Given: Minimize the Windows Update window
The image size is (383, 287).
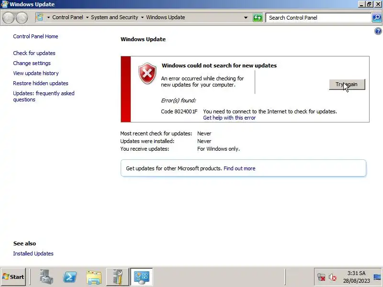Looking at the screenshot, I should [361, 4].
